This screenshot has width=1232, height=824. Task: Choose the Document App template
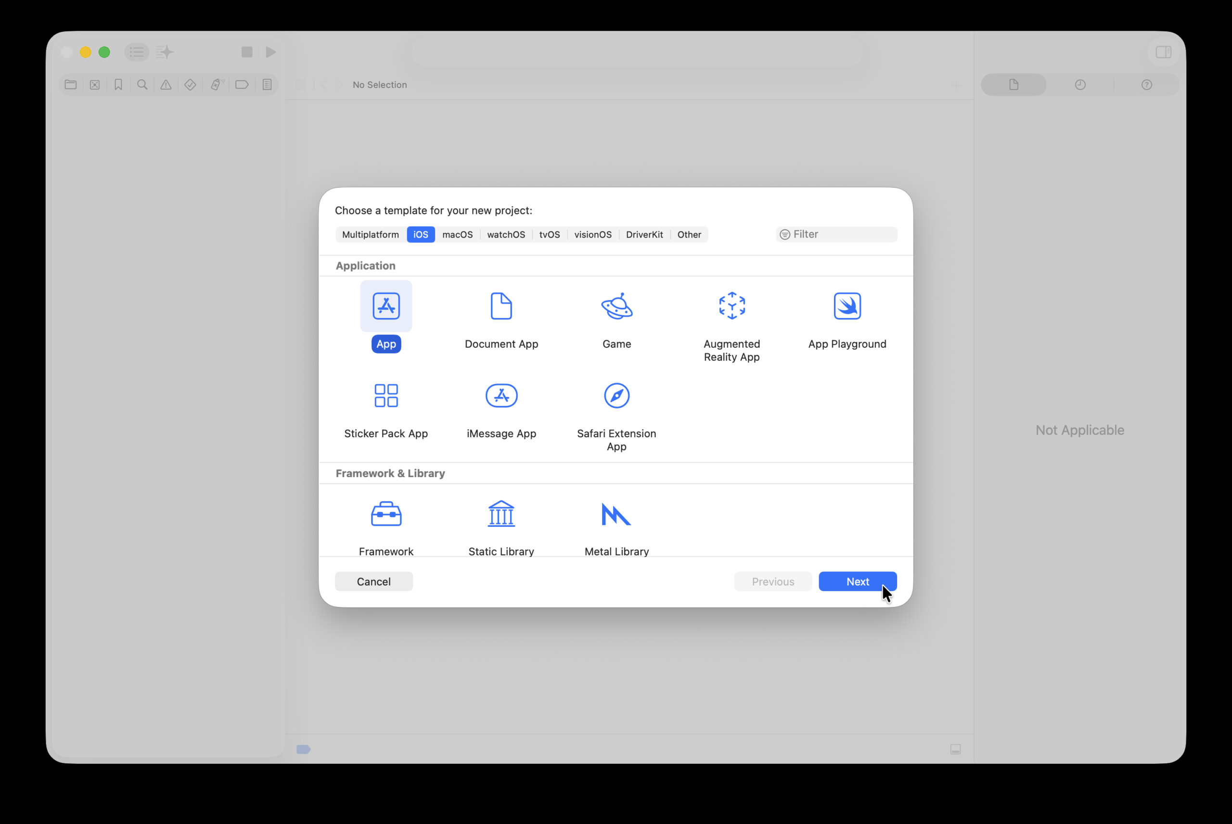click(501, 306)
